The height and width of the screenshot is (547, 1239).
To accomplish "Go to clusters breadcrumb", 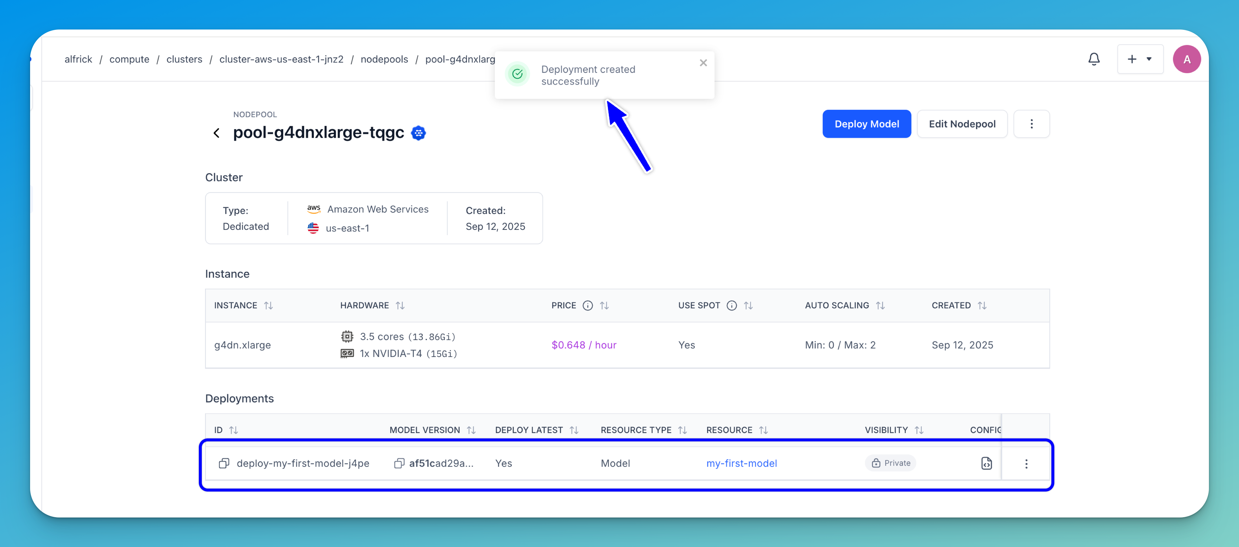I will [184, 59].
